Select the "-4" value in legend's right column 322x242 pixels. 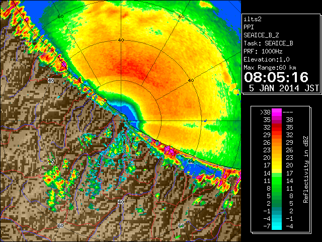[x=290, y=226]
